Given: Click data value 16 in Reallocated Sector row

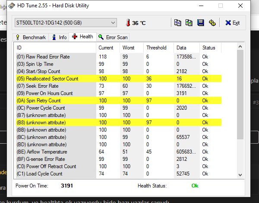Looking at the screenshot, I should click(179, 79).
